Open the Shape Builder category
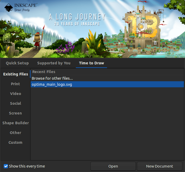Screen dimensions: 185x172 [16, 123]
